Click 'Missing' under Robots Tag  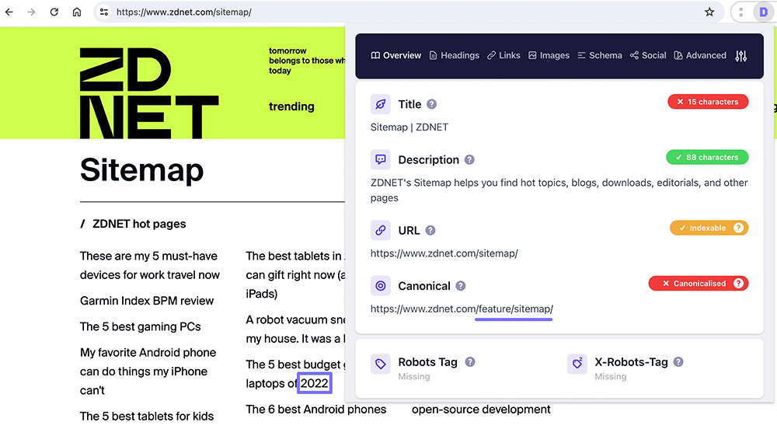pyautogui.click(x=414, y=376)
